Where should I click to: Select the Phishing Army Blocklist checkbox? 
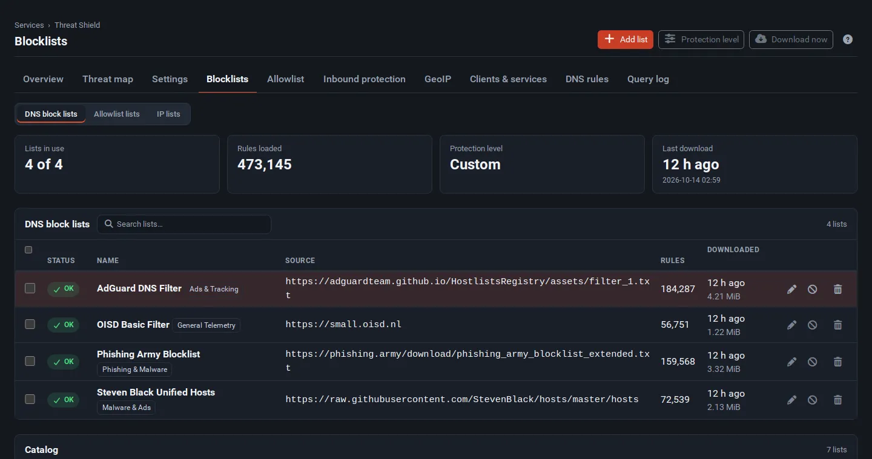pyautogui.click(x=30, y=361)
